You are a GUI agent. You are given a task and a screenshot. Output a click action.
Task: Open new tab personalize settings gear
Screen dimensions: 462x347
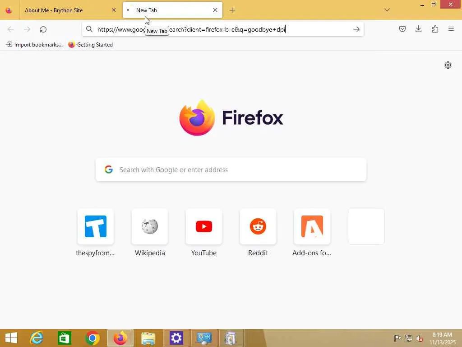point(448,65)
